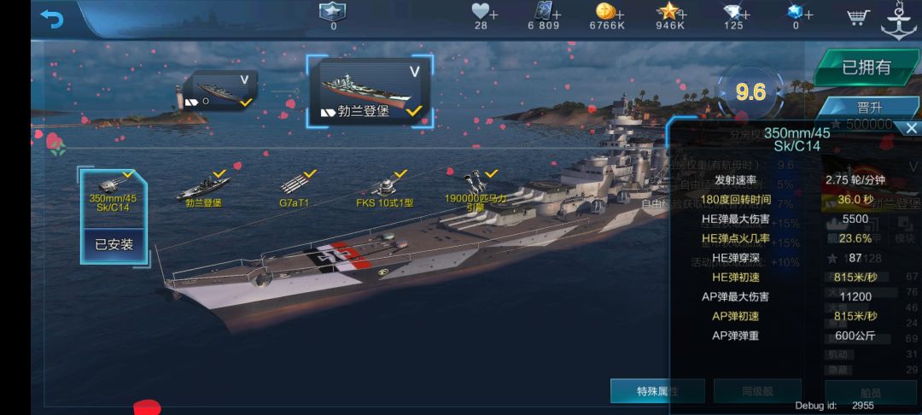Open the 特殊属性 special attributes tab
Screen dimensions: 922x415
[657, 391]
